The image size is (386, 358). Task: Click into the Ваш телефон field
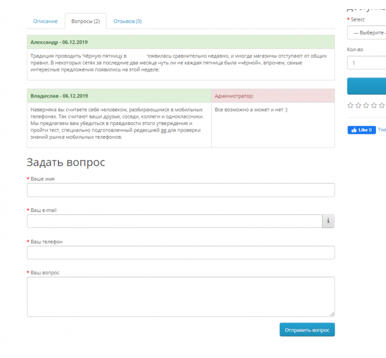tap(181, 252)
